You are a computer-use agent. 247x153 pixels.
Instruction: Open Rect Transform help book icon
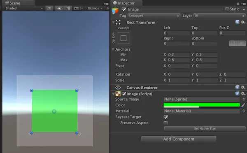[237, 22]
